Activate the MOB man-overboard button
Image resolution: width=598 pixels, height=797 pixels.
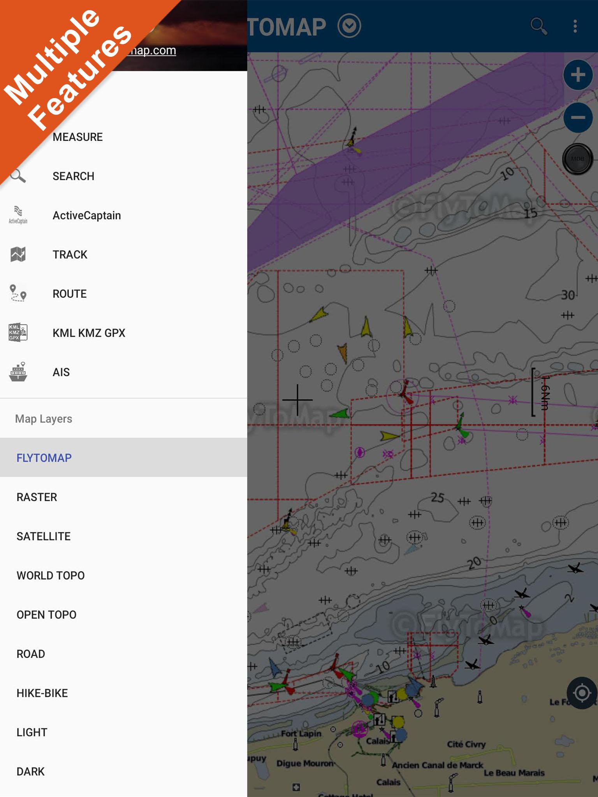click(578, 159)
